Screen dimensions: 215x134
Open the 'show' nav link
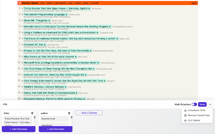click(x=78, y=3)
